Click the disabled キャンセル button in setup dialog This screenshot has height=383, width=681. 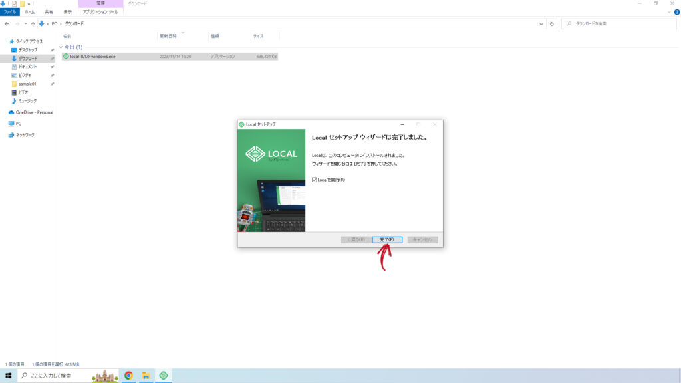(422, 239)
